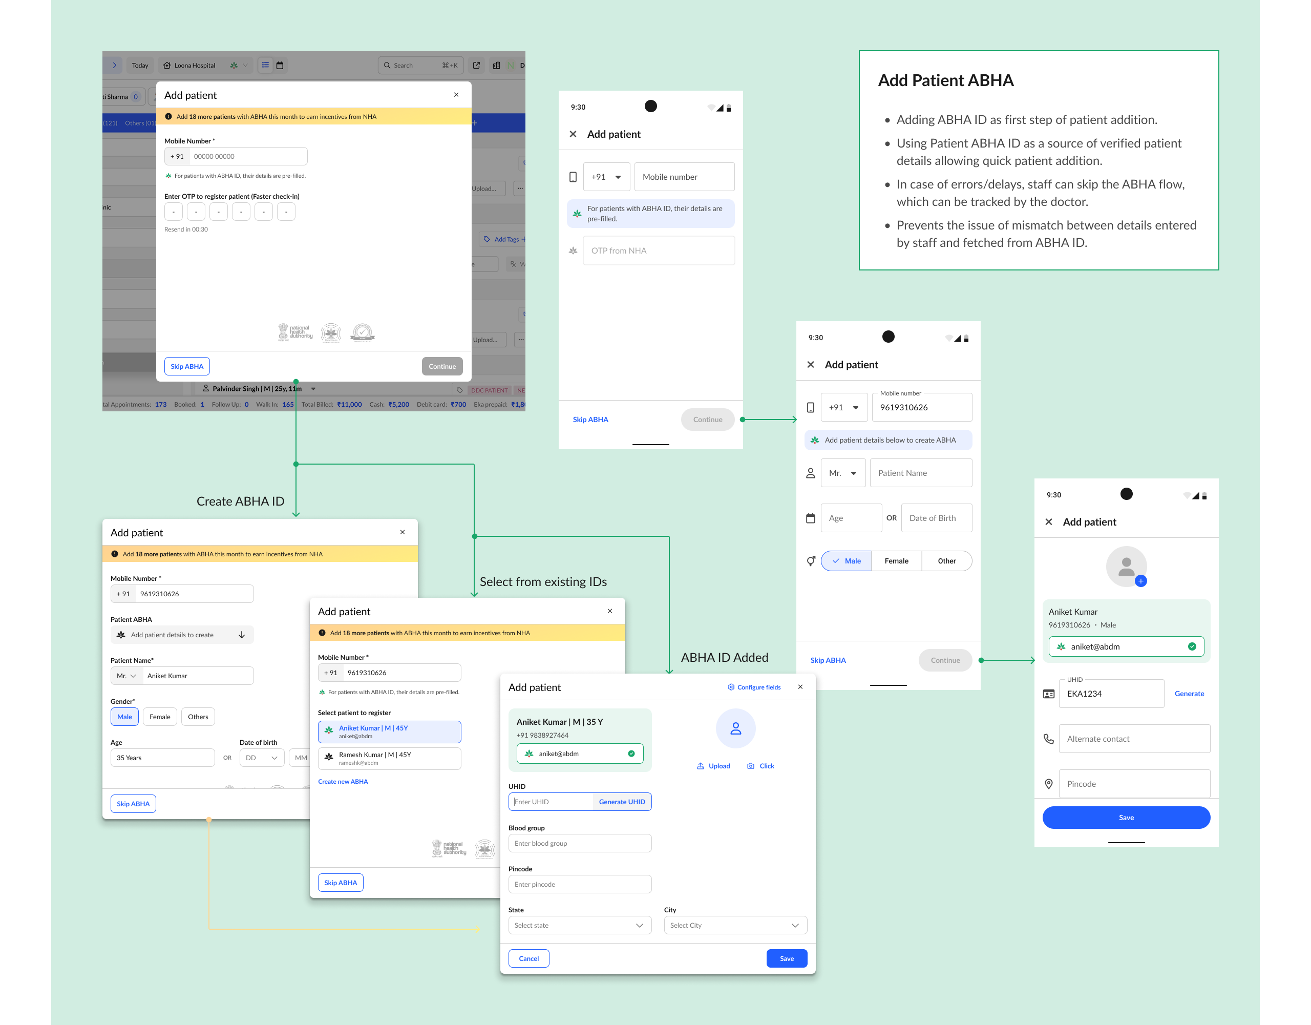Image resolution: width=1311 pixels, height=1025 pixels.
Task: Tap the blue plus on mobile avatar
Action: [x=1141, y=581]
